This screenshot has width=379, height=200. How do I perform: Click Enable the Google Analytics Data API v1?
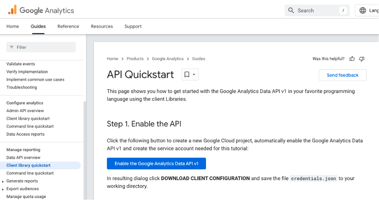[x=156, y=163]
